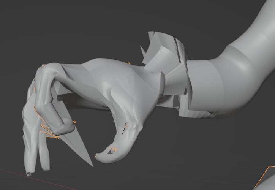Click the orange vertex circle beside the bent knuckle
This screenshot has height=190, width=275.
point(74,122)
